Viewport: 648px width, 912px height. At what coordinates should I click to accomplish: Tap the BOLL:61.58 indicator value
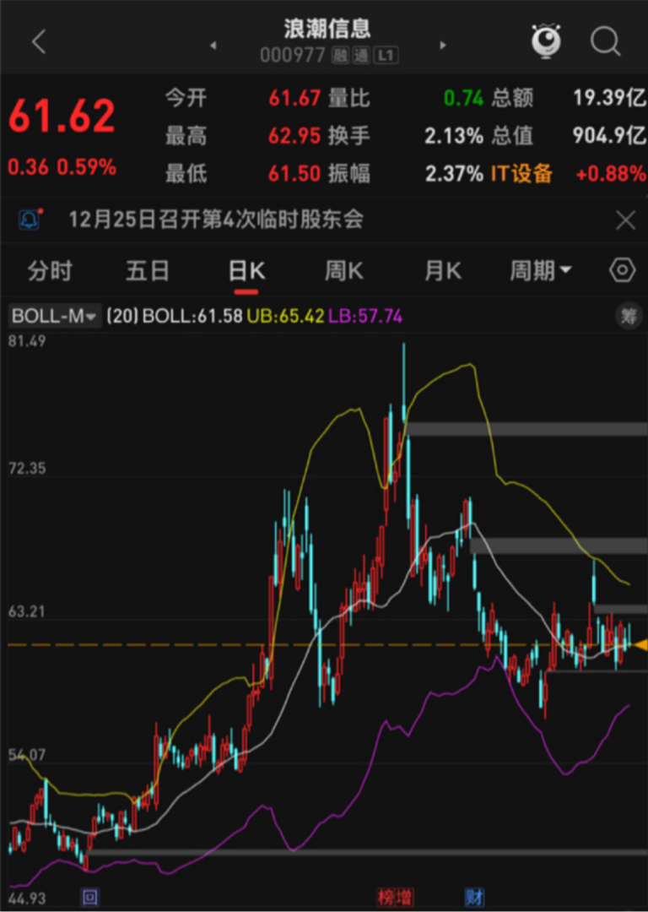[x=192, y=316]
